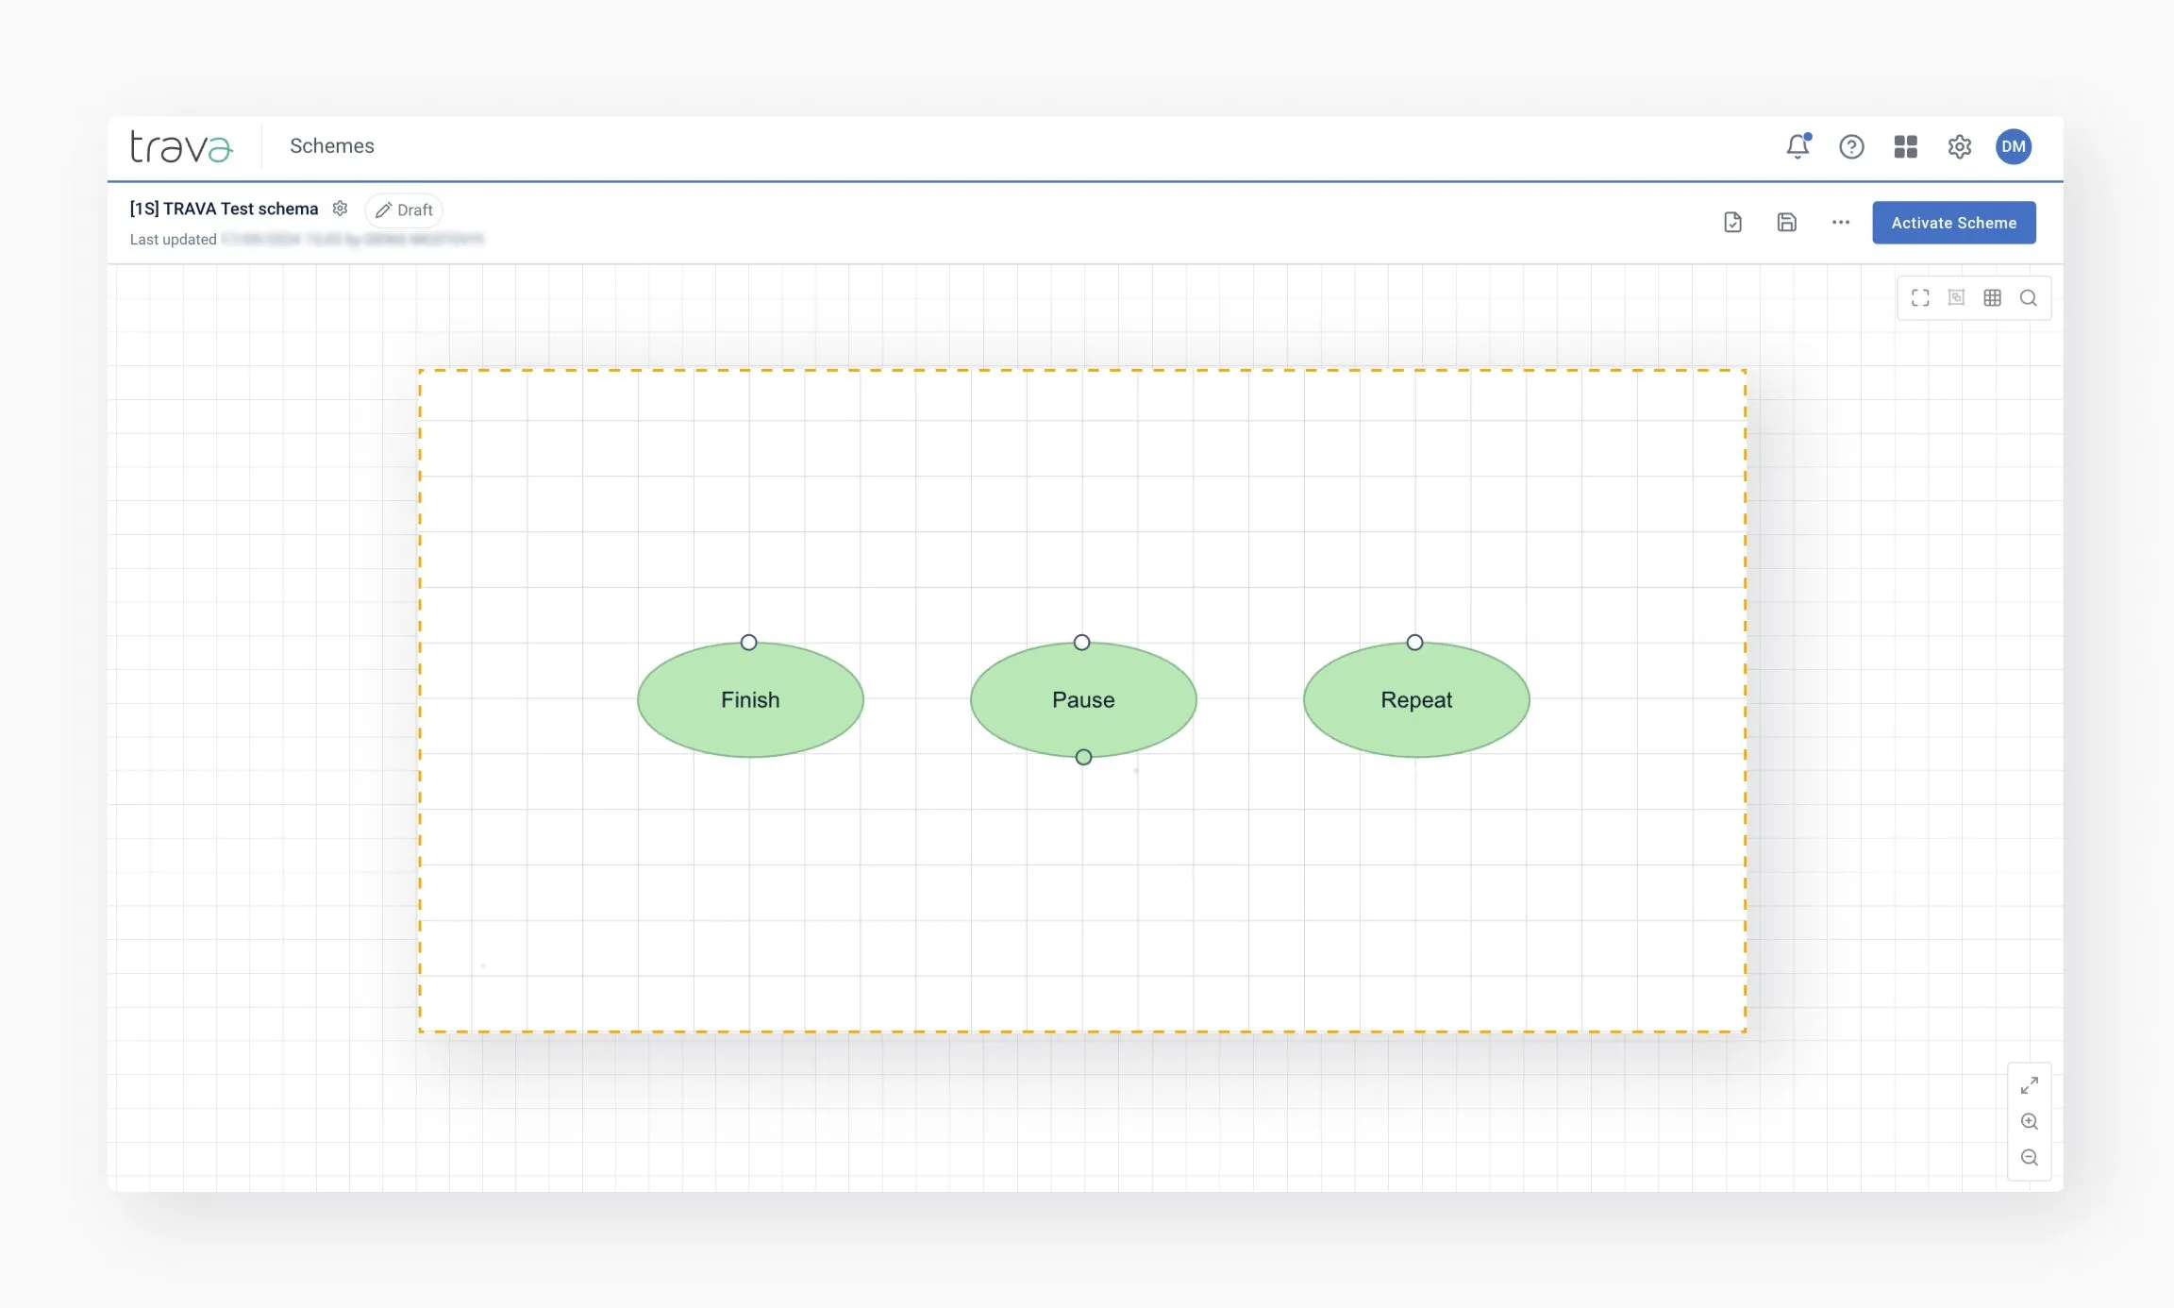
Task: Open schema settings gear beside title
Action: click(341, 209)
